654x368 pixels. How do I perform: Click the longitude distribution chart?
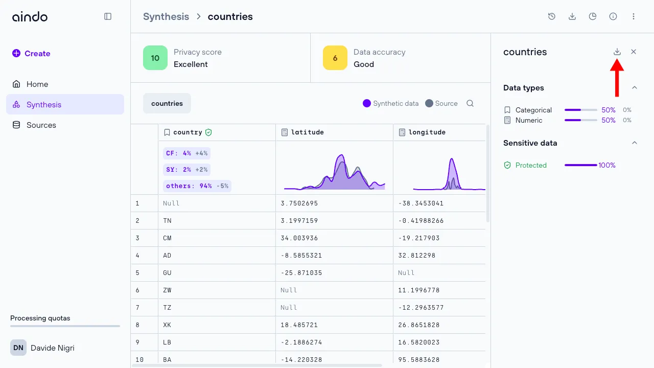coord(449,174)
